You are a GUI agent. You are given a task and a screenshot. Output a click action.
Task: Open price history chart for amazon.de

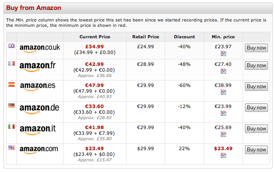(x=224, y=113)
